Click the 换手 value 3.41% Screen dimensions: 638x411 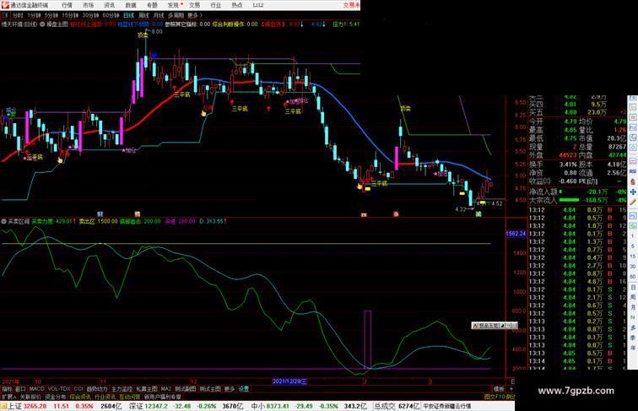568,165
